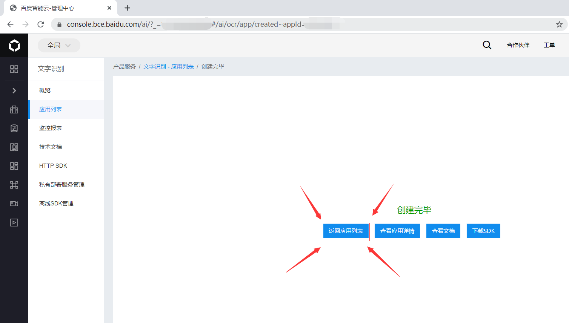
Task: Select 概览 in the left menu
Action: (66, 90)
